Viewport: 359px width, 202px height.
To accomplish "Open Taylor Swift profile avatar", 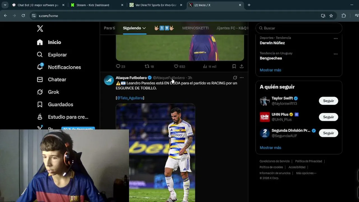I will [x=265, y=101].
